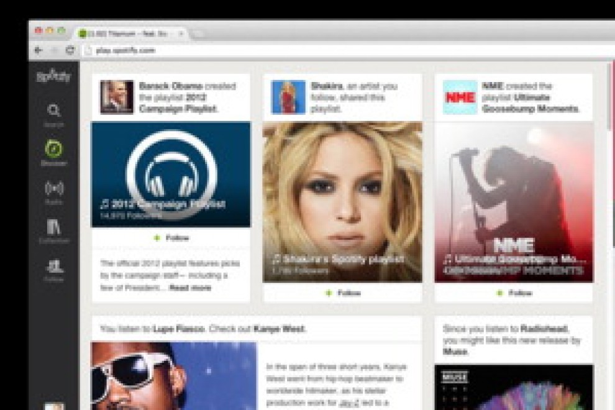Open Ultimate Goosebump Moments playlist link
Image resolution: width=615 pixels, height=410 pixels.
[531, 102]
